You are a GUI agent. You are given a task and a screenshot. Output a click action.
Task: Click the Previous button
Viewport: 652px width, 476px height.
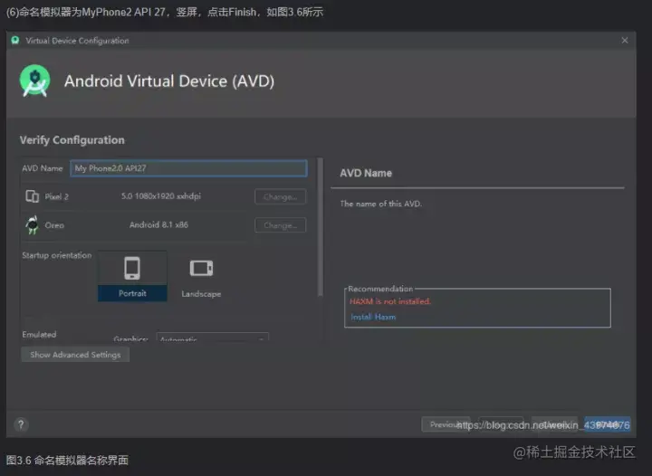[x=446, y=424]
